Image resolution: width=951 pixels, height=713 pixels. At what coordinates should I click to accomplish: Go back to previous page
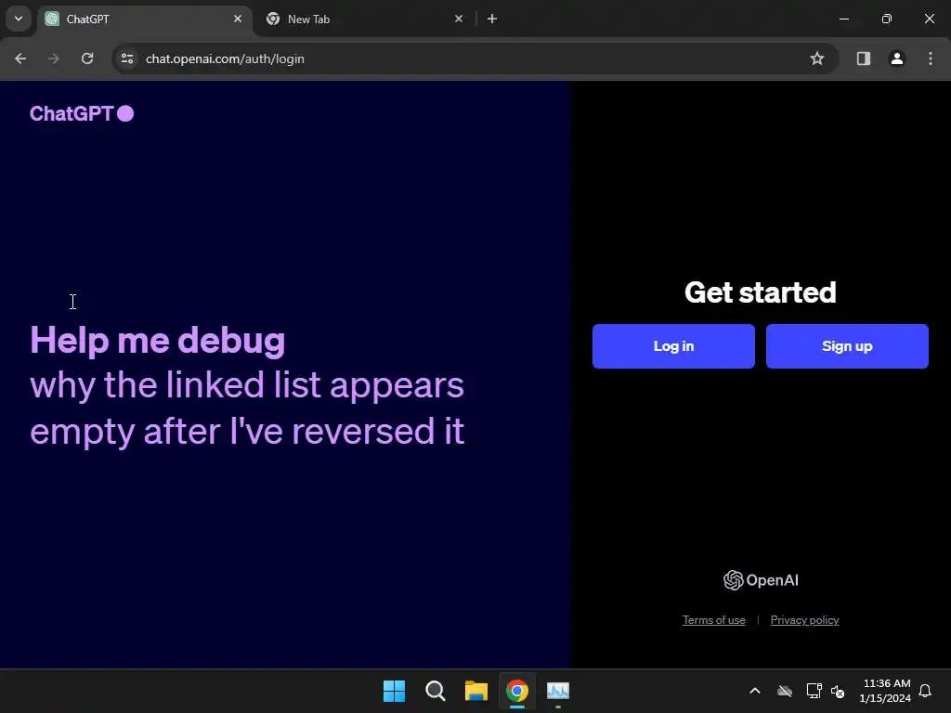click(x=20, y=58)
